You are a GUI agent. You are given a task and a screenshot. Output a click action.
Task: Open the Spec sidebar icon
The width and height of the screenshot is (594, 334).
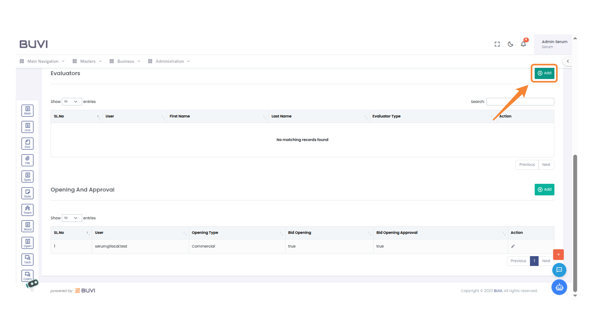[28, 177]
